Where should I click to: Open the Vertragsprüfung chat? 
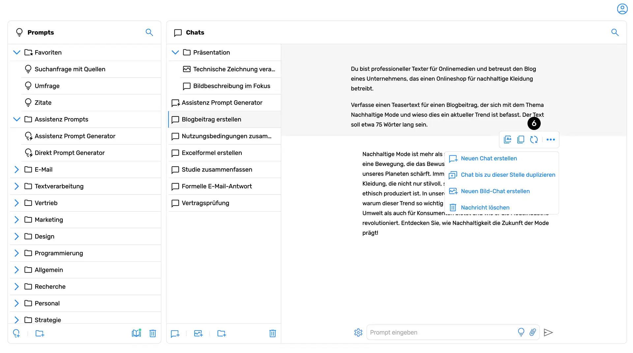tap(225, 203)
